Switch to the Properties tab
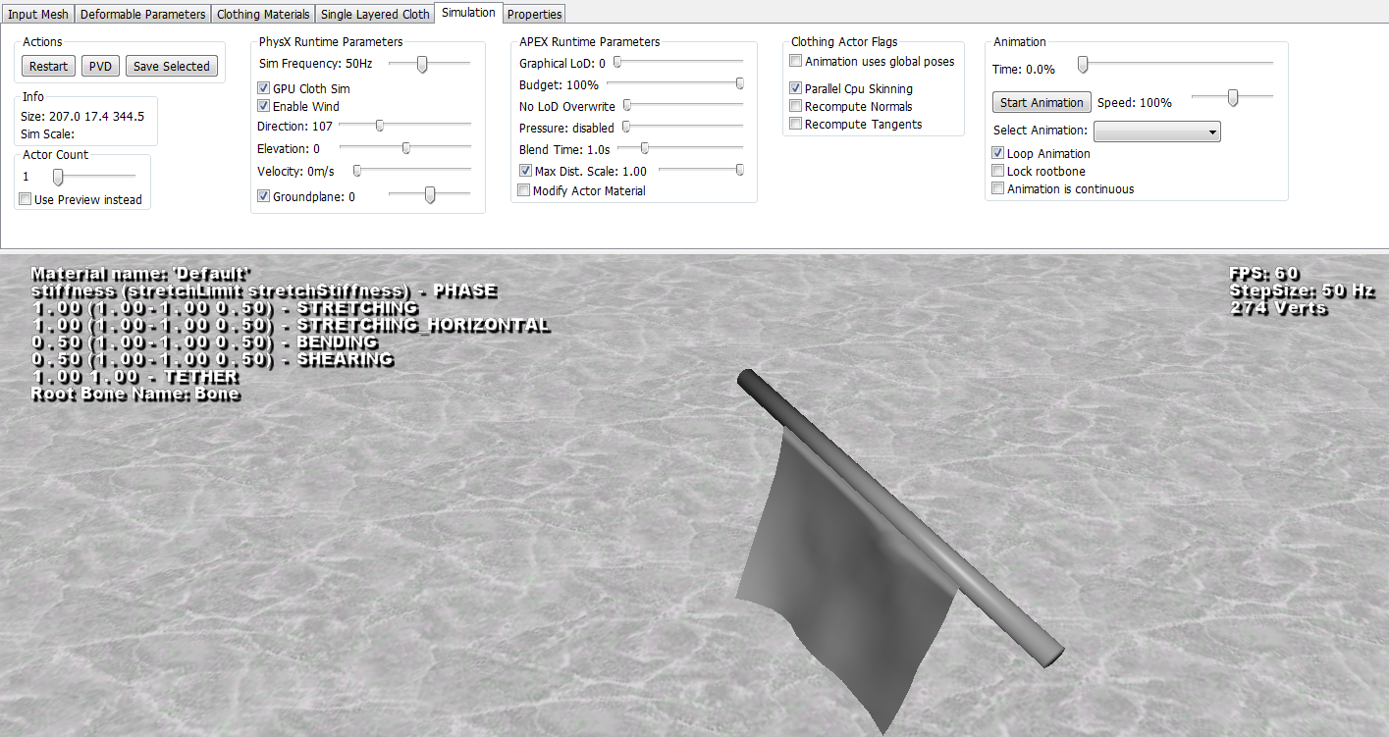The height and width of the screenshot is (737, 1389). click(x=533, y=13)
